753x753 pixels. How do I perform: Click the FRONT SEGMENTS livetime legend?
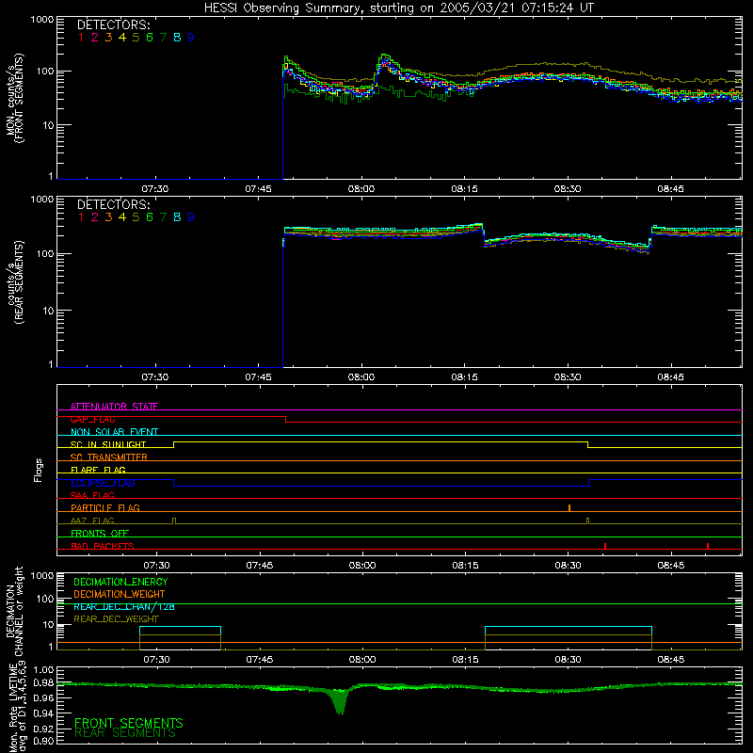pyautogui.click(x=129, y=723)
